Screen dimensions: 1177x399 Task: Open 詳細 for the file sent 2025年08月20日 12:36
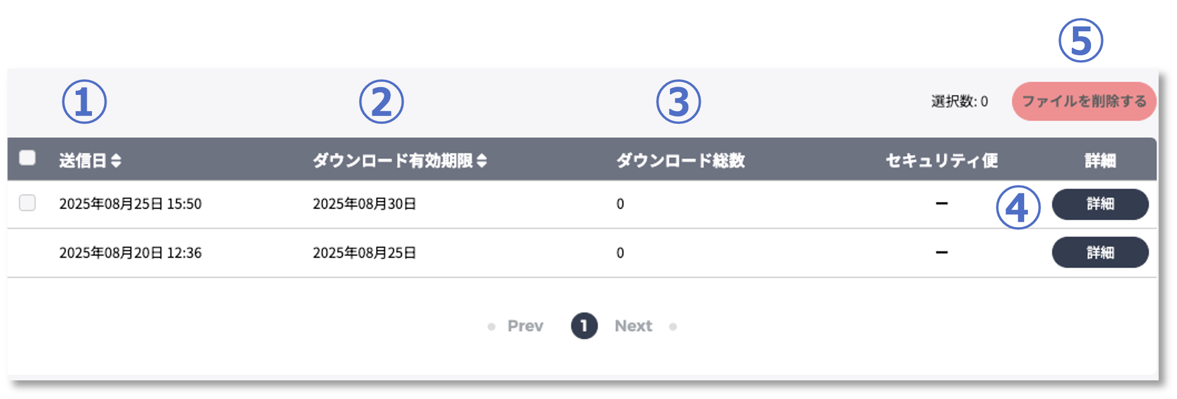pos(1100,252)
